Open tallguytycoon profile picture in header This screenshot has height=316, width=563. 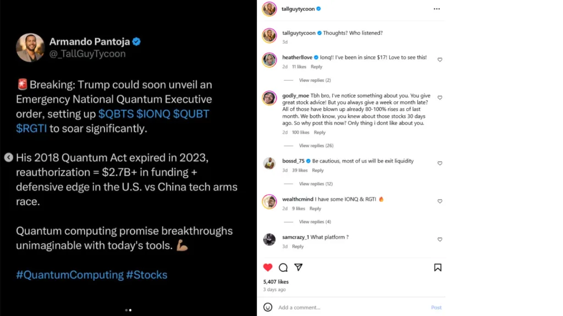269,9
